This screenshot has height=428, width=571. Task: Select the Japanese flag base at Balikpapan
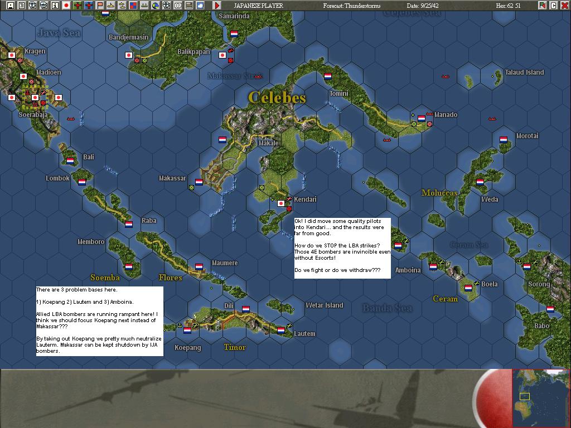[222, 55]
